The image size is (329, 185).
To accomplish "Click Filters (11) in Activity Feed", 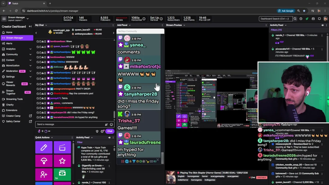I will coord(276,30).
